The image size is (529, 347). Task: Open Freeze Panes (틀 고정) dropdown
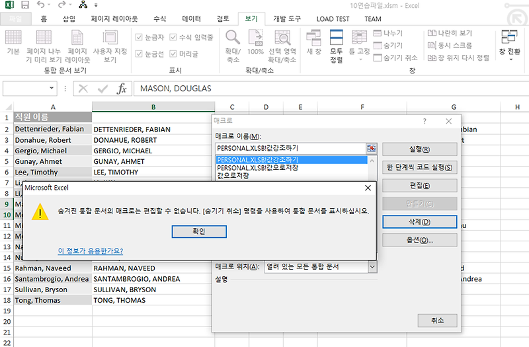pyautogui.click(x=359, y=45)
